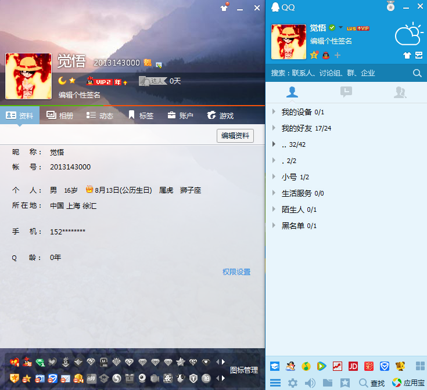Image resolution: width=427 pixels, height=390 pixels.
Task: Click medal icon in QQ title bar
Action: pos(390,6)
